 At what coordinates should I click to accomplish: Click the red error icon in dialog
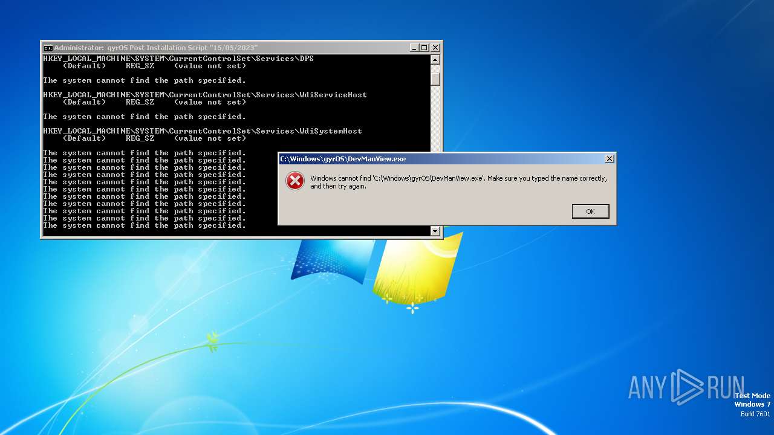pyautogui.click(x=295, y=181)
